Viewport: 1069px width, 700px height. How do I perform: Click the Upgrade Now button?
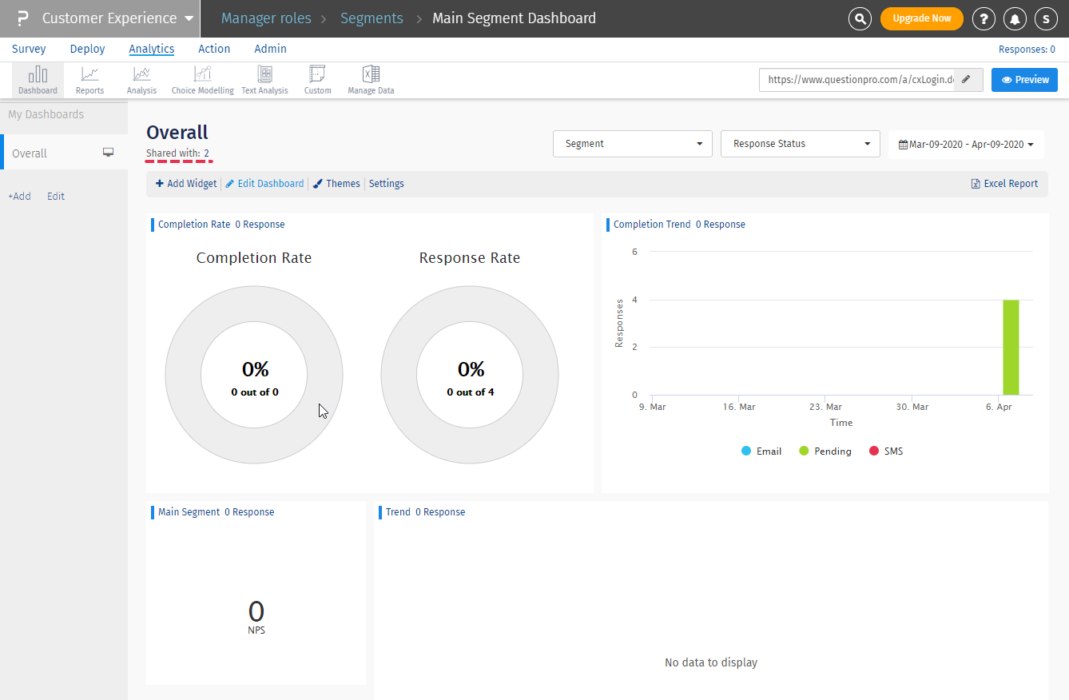point(921,18)
